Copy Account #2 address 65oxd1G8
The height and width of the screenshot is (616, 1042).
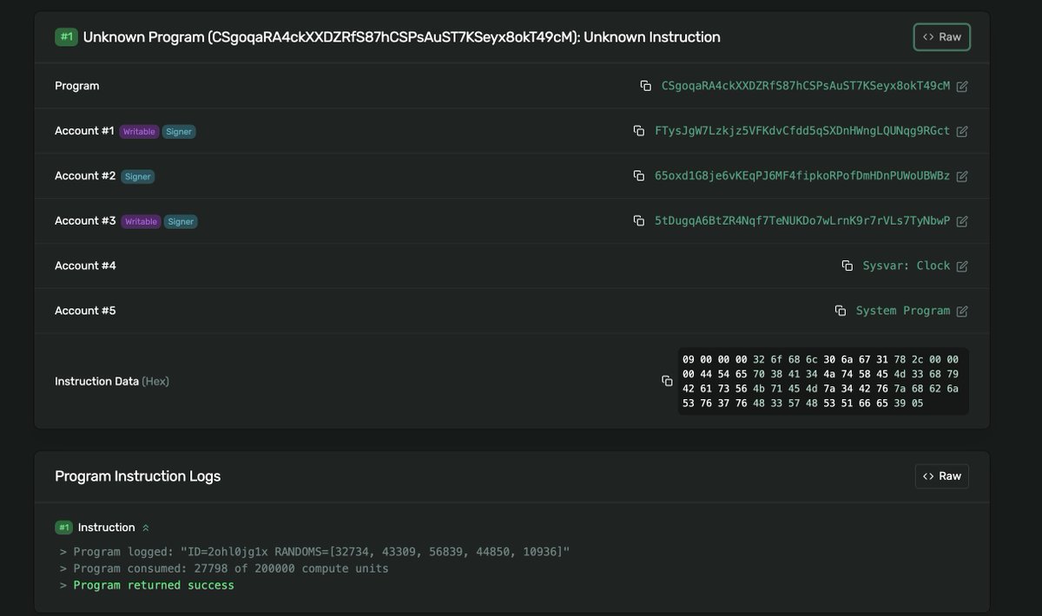[639, 176]
